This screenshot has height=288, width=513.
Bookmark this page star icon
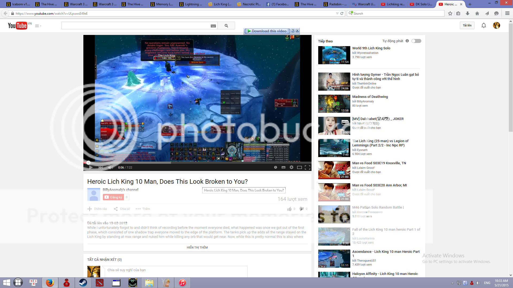pos(450,13)
